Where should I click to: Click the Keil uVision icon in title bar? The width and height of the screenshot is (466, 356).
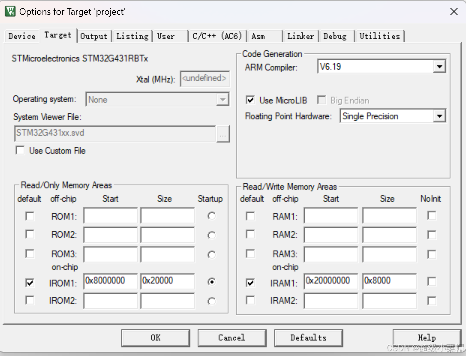(10, 11)
